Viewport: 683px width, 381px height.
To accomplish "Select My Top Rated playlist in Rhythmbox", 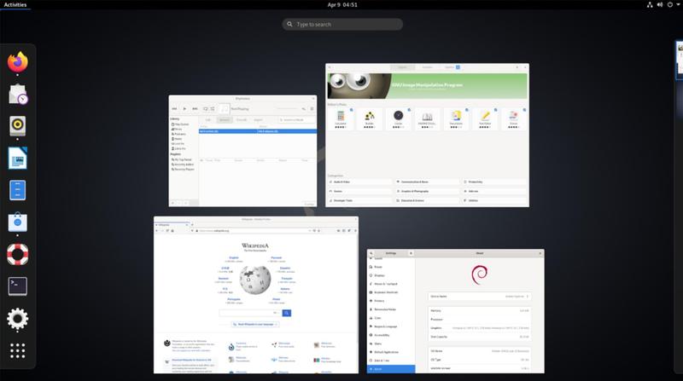I will pyautogui.click(x=183, y=159).
